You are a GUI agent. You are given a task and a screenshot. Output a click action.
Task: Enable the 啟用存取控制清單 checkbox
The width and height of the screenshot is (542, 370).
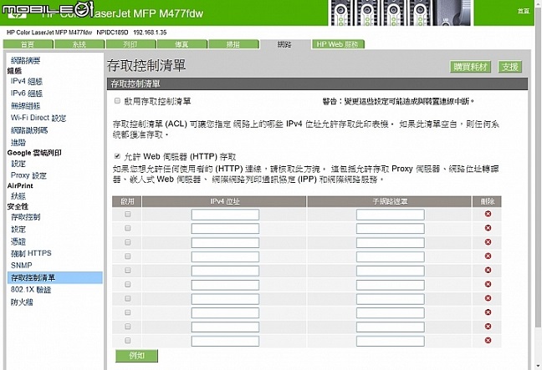117,101
